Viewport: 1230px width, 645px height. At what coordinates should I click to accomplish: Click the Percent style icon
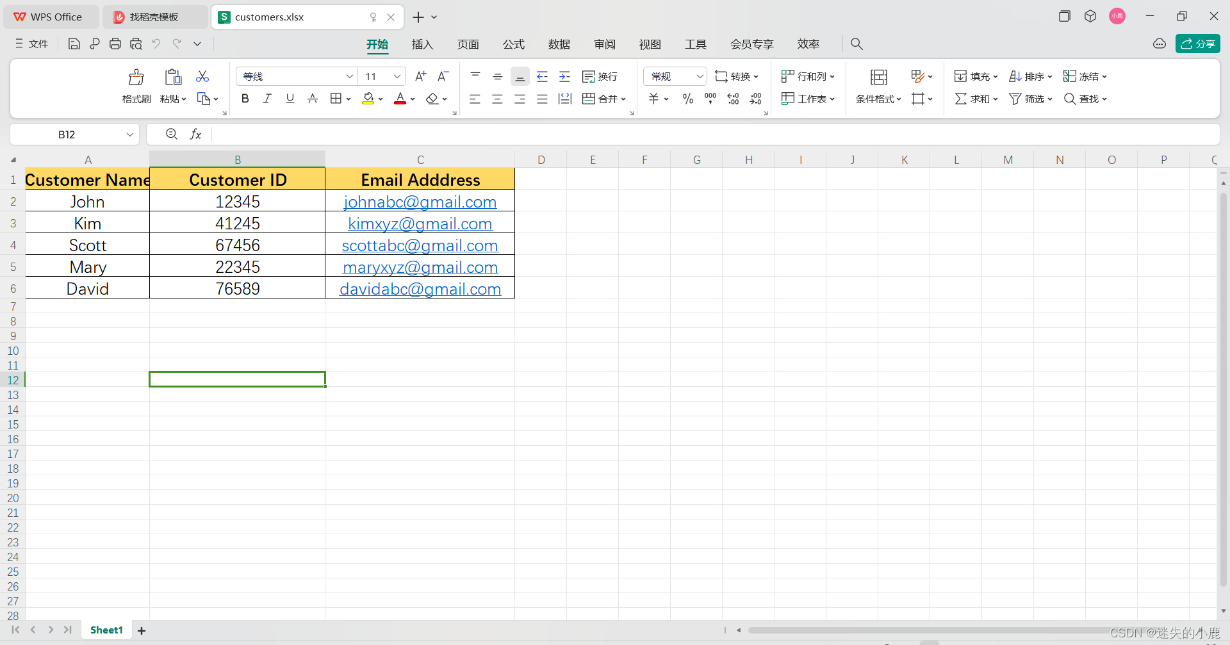coord(688,99)
